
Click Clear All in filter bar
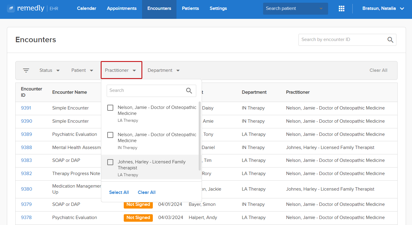click(378, 70)
